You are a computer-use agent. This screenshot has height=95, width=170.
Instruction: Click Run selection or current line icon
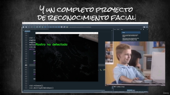pyautogui.click(x=42, y=27)
